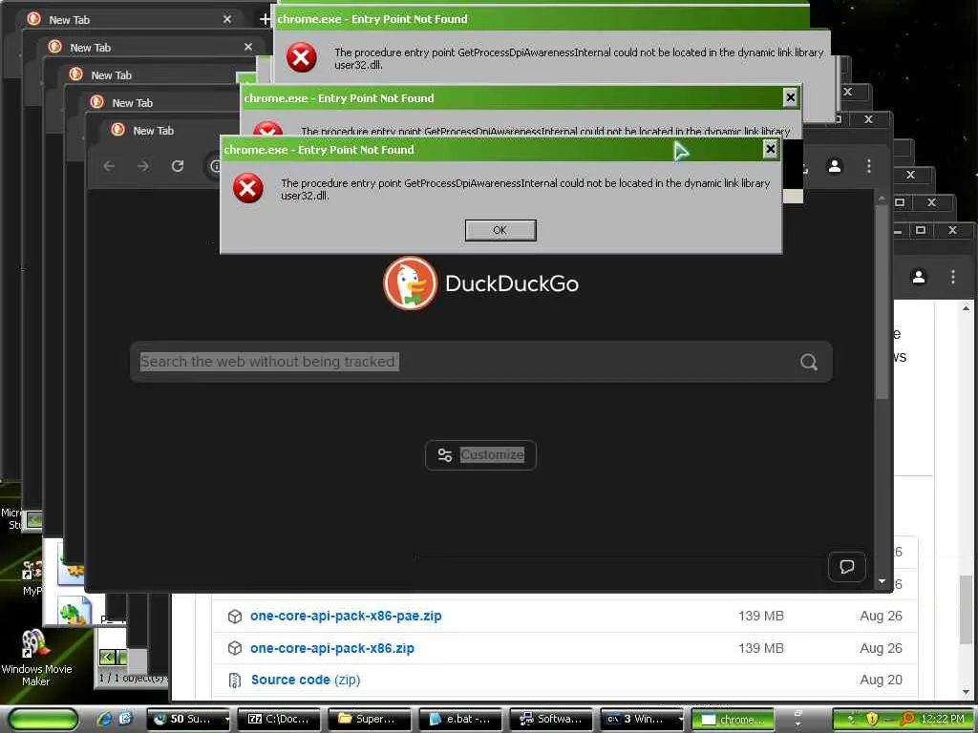Close the GitHub browser window

pyautogui.click(x=952, y=230)
